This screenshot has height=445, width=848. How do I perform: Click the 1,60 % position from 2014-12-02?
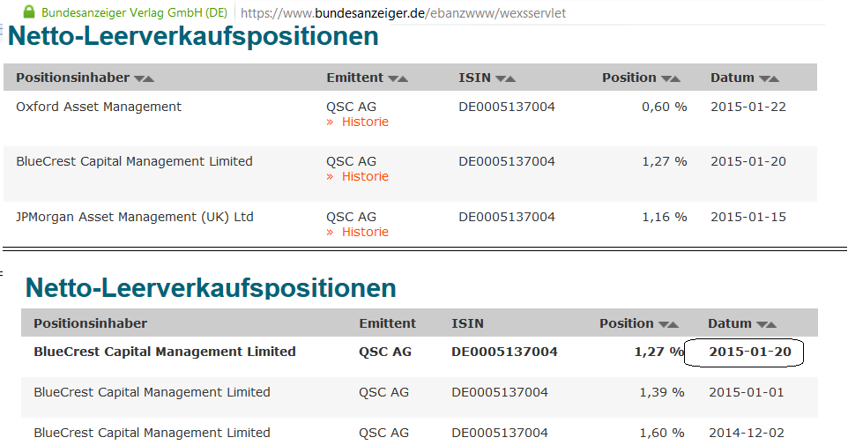point(661,433)
